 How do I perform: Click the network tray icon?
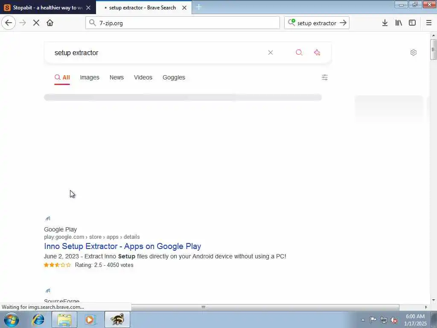tap(384, 320)
